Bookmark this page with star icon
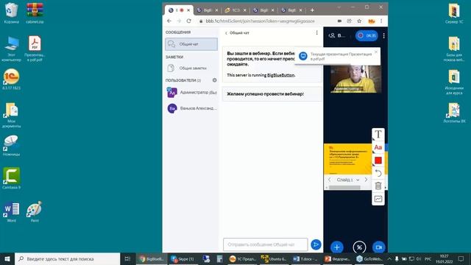 click(359, 21)
